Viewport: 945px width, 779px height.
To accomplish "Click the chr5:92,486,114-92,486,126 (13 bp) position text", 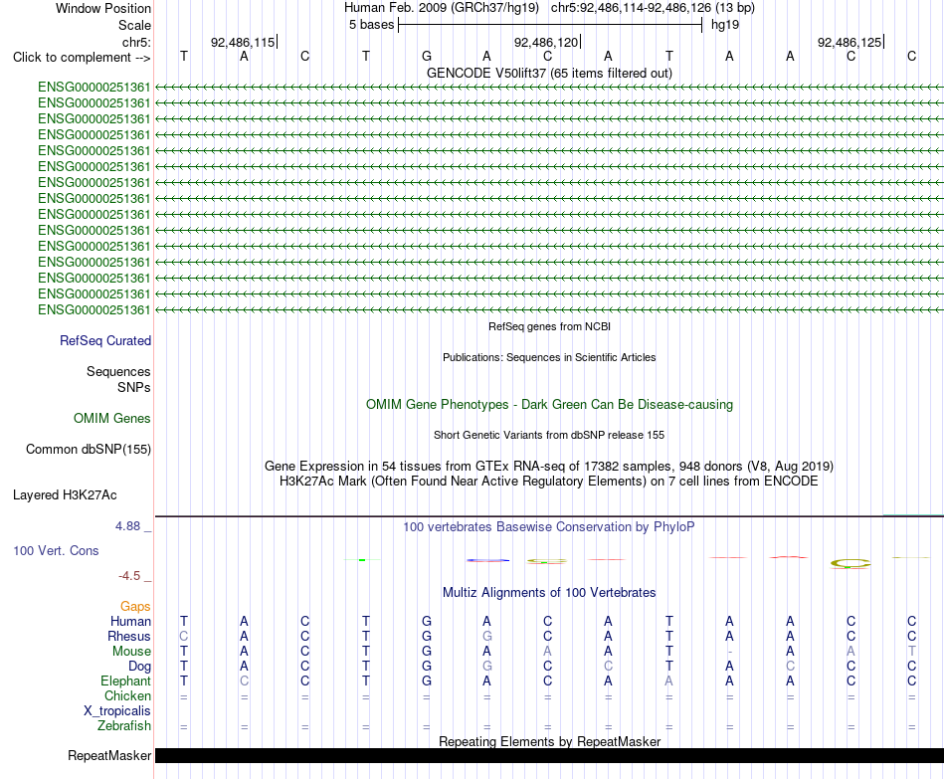I will [653, 8].
